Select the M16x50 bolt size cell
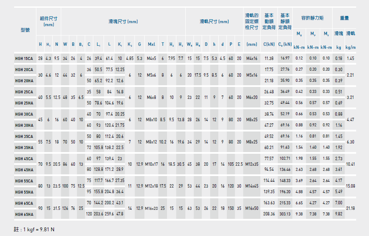The image size is (369, 236). click(x=252, y=208)
